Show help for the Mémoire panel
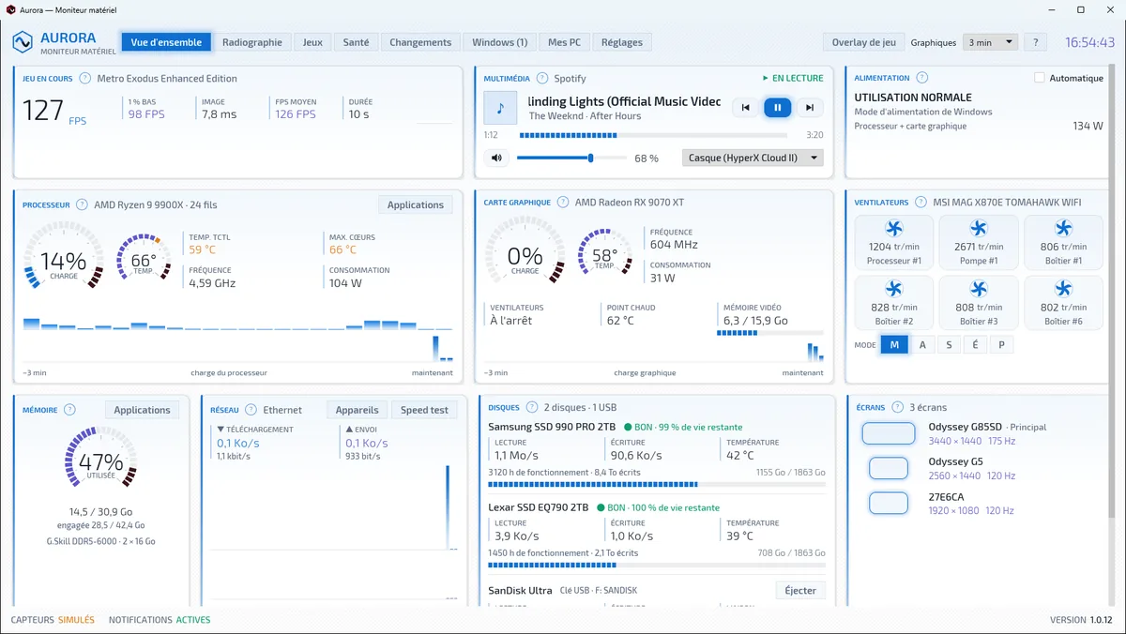 coord(70,410)
